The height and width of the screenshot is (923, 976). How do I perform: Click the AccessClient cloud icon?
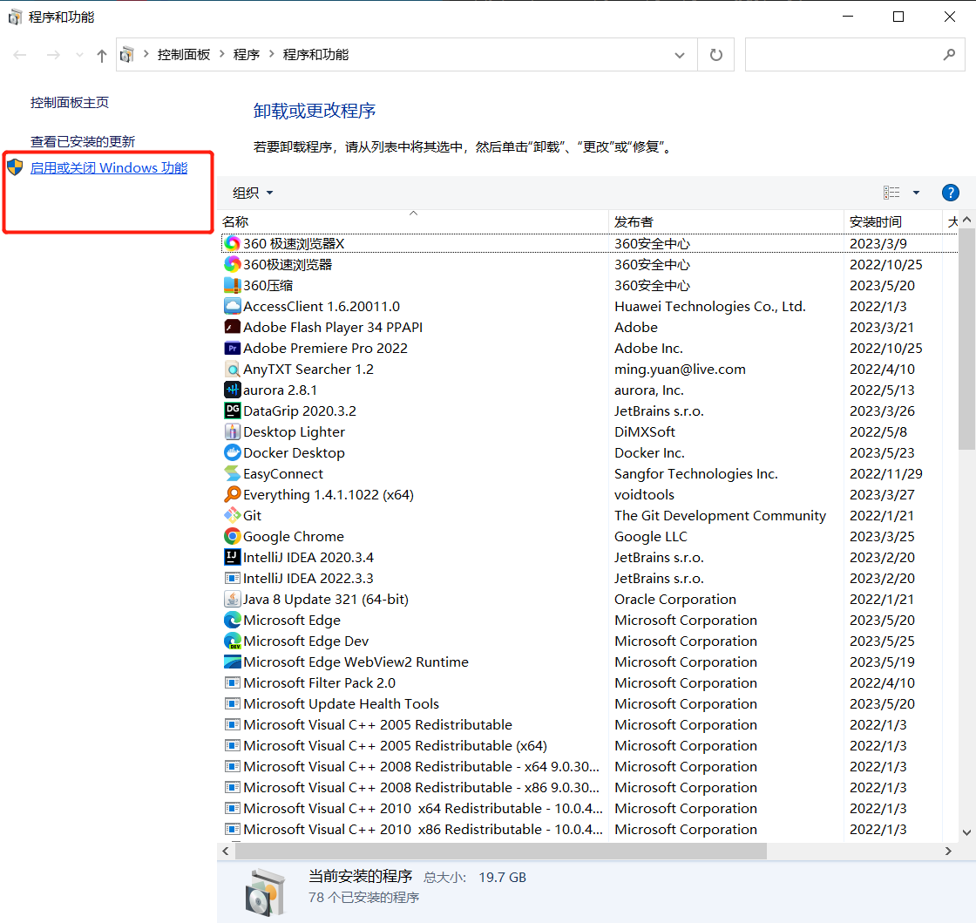point(232,306)
